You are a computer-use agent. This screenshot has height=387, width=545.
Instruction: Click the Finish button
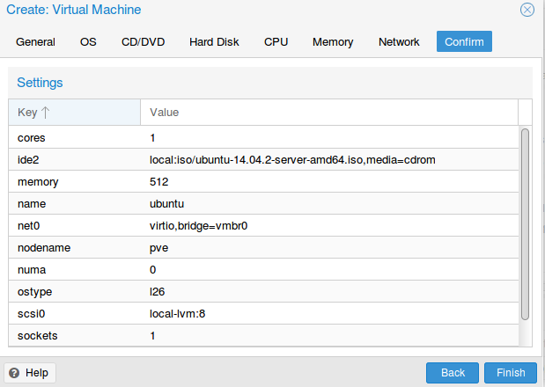[x=511, y=373]
